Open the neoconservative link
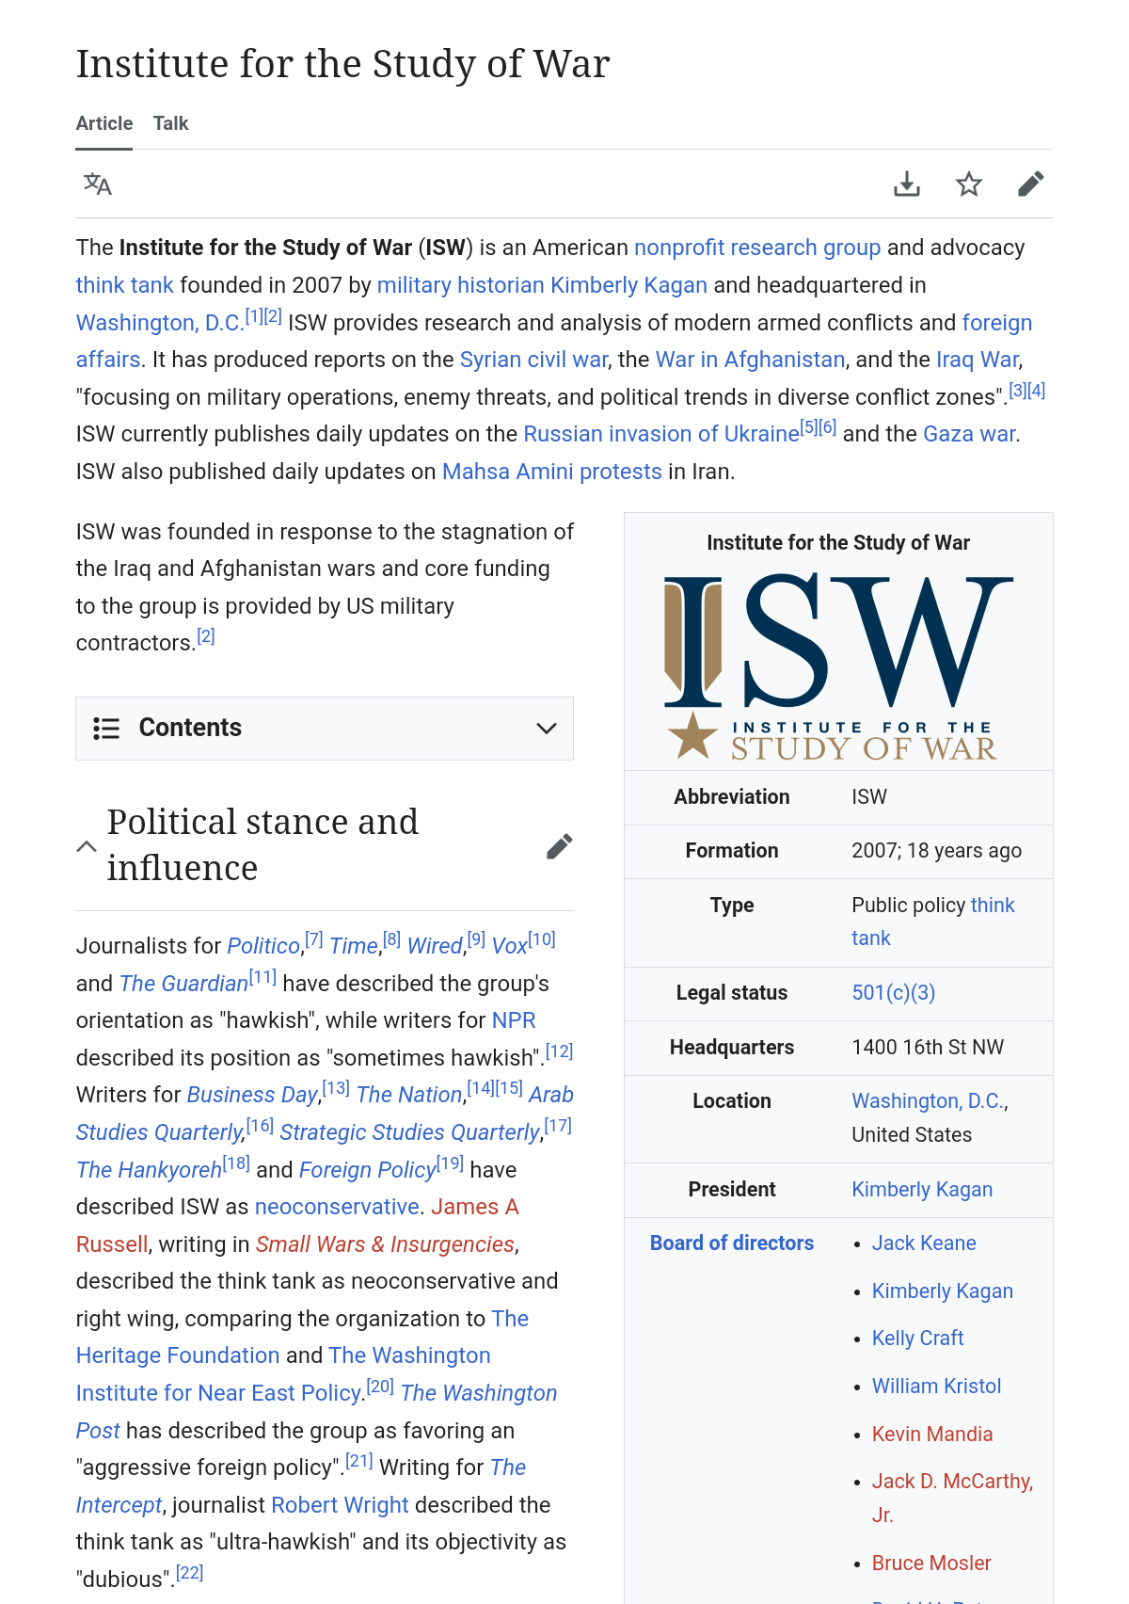The width and height of the screenshot is (1129, 1604). click(337, 1207)
